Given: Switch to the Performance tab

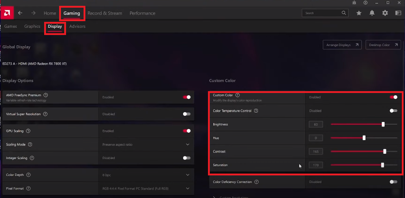Looking at the screenshot, I should tap(142, 13).
